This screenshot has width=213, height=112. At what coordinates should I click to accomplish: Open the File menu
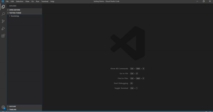pos(7,1)
